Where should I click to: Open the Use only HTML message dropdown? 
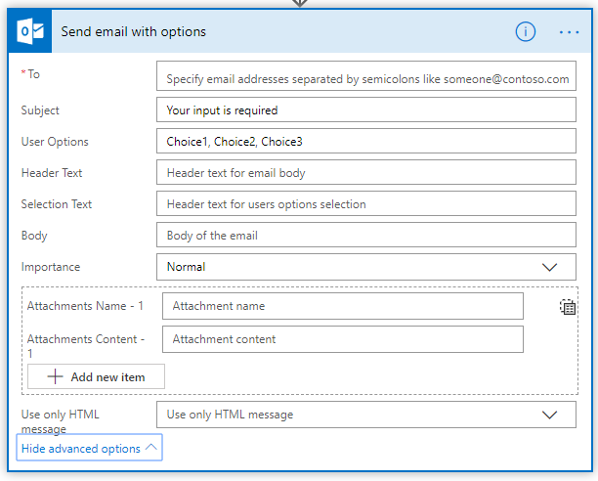[x=550, y=415]
